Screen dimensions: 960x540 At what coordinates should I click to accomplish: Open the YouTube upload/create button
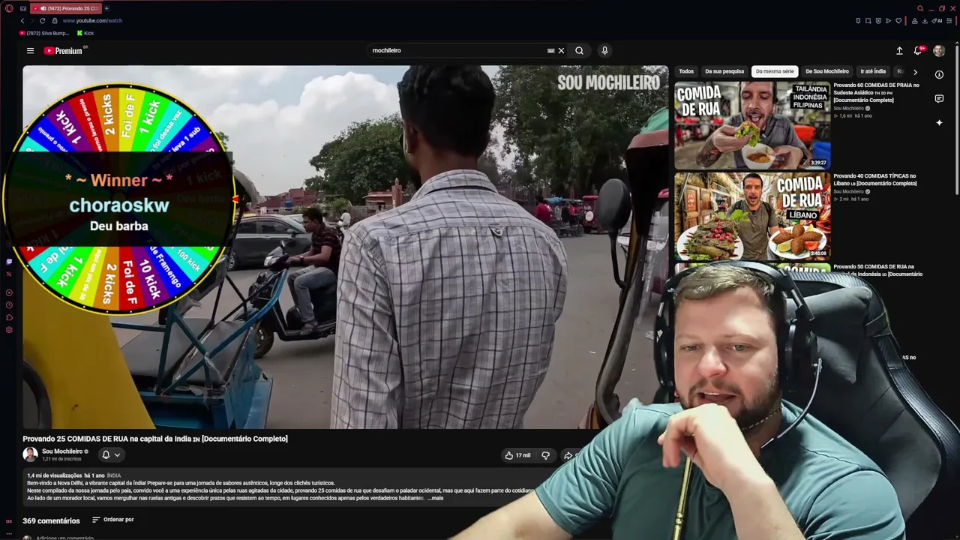(x=899, y=51)
